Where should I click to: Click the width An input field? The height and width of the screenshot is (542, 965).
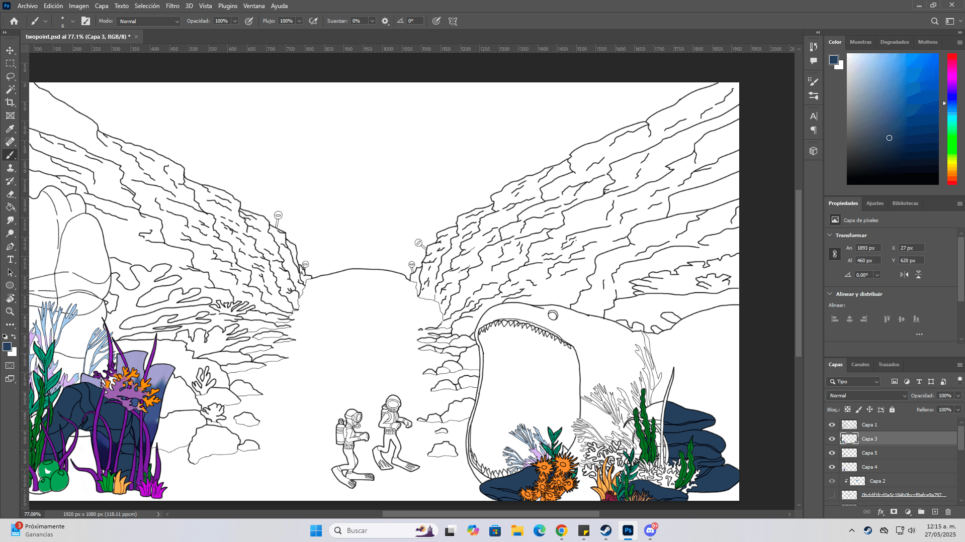pos(868,248)
